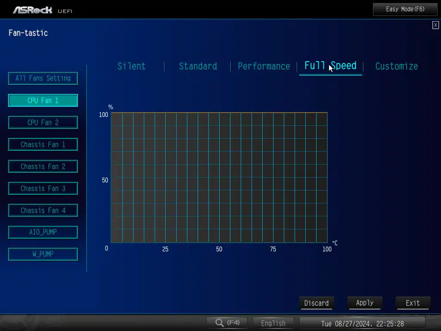Open Chassis Fan 4 settings
441x331 pixels.
click(x=43, y=210)
